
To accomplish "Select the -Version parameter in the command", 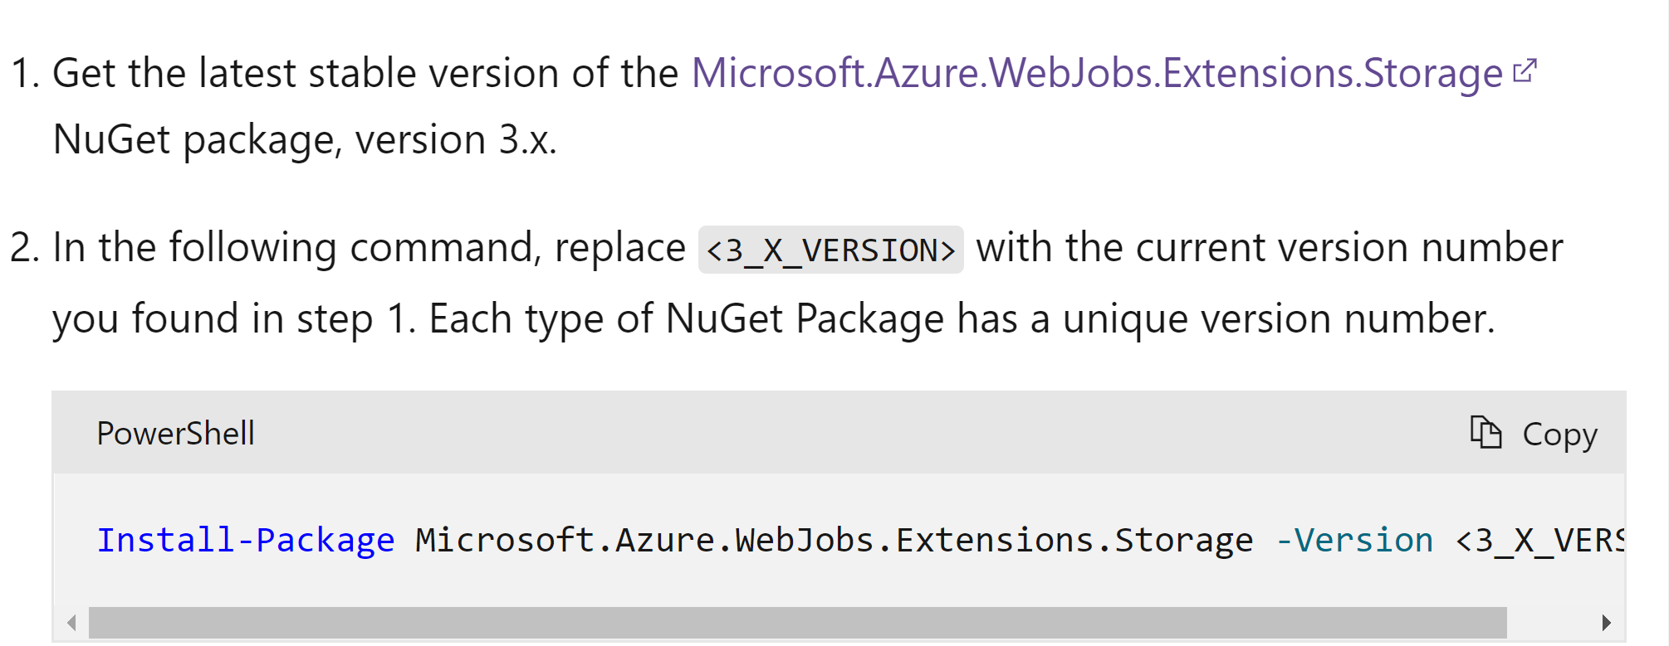I will (x=1353, y=539).
